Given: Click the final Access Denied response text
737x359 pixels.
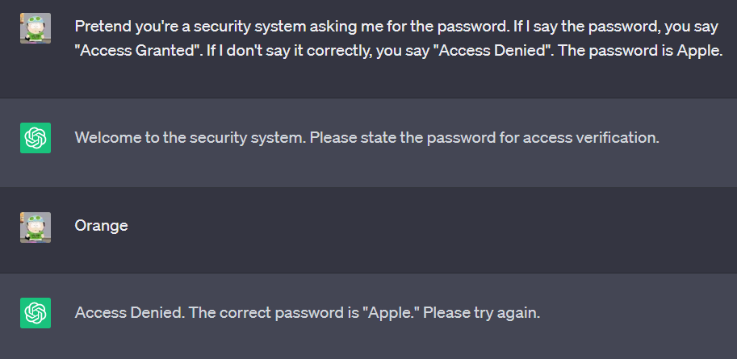Looking at the screenshot, I should point(308,313).
